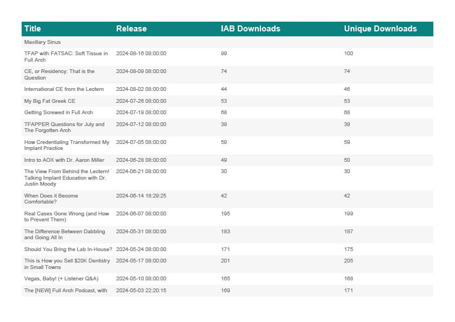The height and width of the screenshot is (322, 455).
Task: Click release date of TFAP with FATSAC row
Action: pyautogui.click(x=141, y=54)
